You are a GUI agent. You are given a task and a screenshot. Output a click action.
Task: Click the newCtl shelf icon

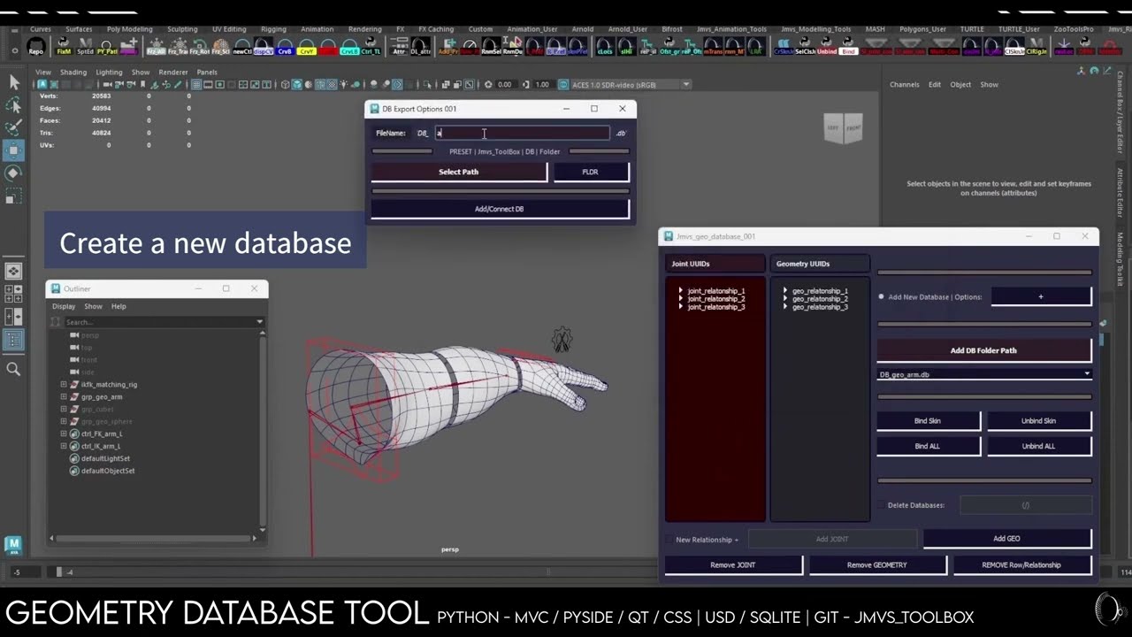pyautogui.click(x=242, y=45)
